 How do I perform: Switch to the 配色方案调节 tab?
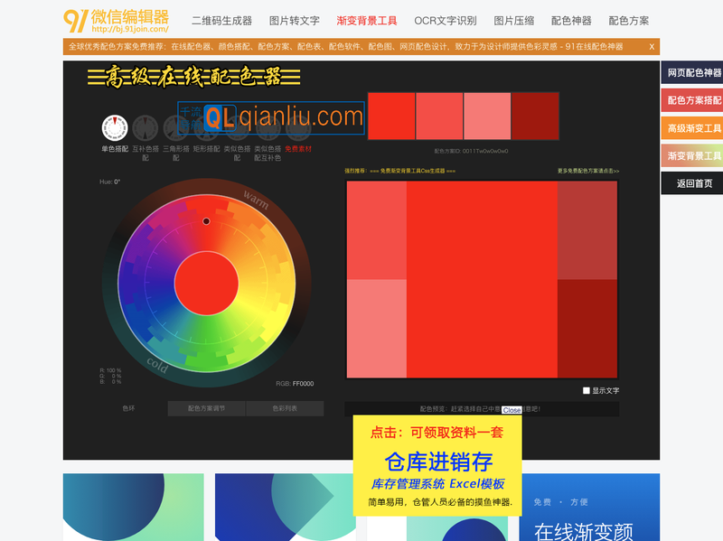click(x=206, y=408)
